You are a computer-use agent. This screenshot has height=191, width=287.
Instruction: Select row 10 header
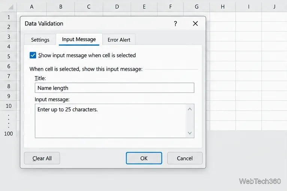click(9, 106)
